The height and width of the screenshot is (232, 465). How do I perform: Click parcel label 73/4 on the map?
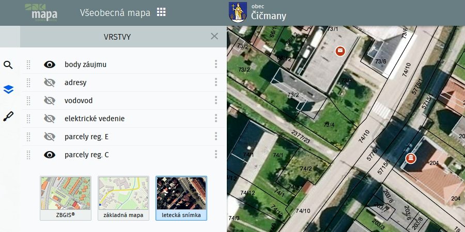(x=329, y=125)
